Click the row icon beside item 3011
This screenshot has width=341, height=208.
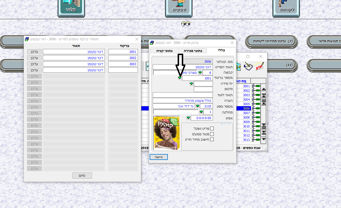point(255,131)
